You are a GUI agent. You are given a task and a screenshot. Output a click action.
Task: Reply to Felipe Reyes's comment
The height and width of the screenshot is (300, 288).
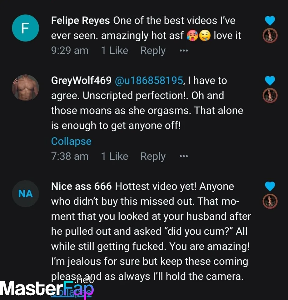(x=153, y=51)
